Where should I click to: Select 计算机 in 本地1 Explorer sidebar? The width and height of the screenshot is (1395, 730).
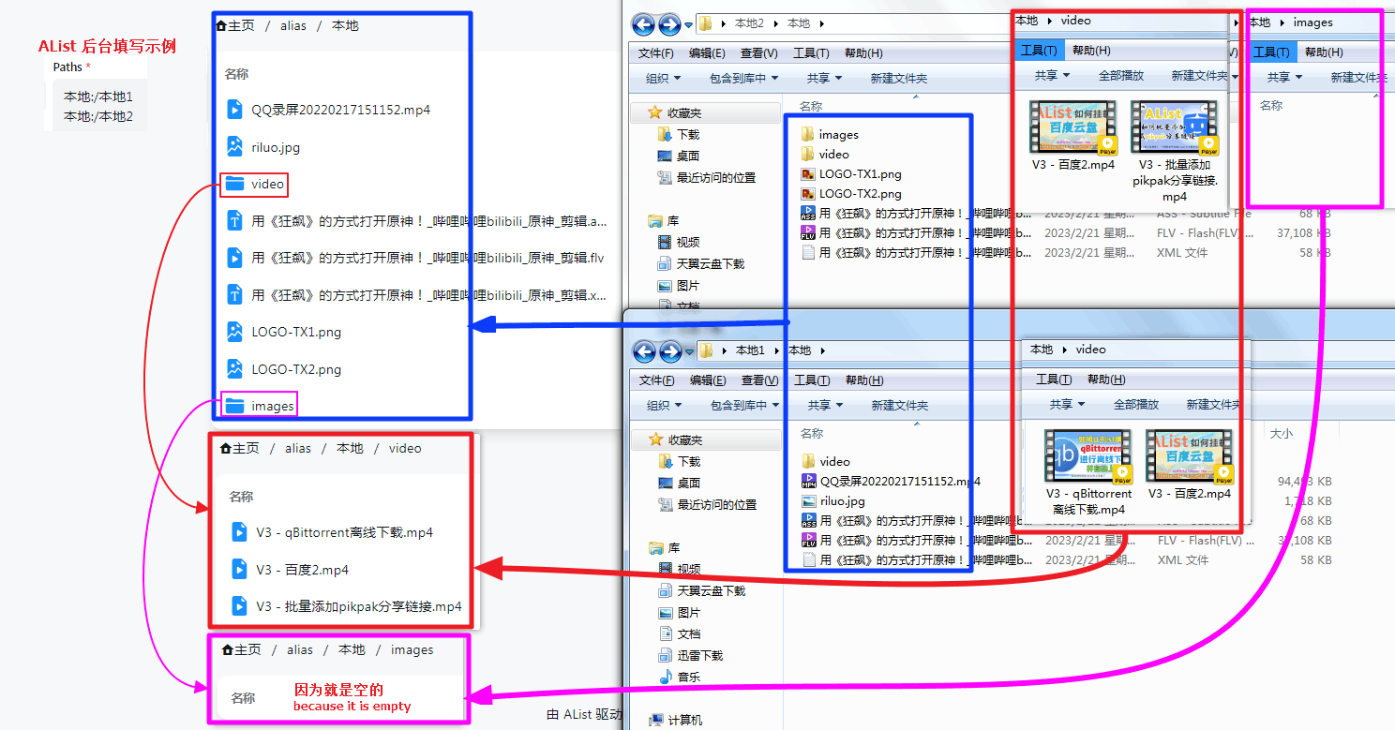point(676,720)
